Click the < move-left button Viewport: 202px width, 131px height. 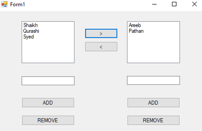coord(101,47)
